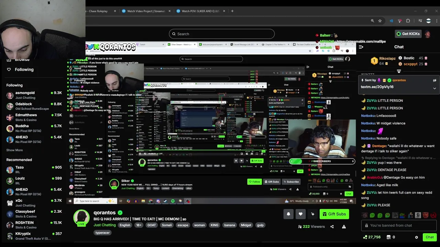Open Edmatthews channel in sidebar
The image size is (440, 247).
34,117
